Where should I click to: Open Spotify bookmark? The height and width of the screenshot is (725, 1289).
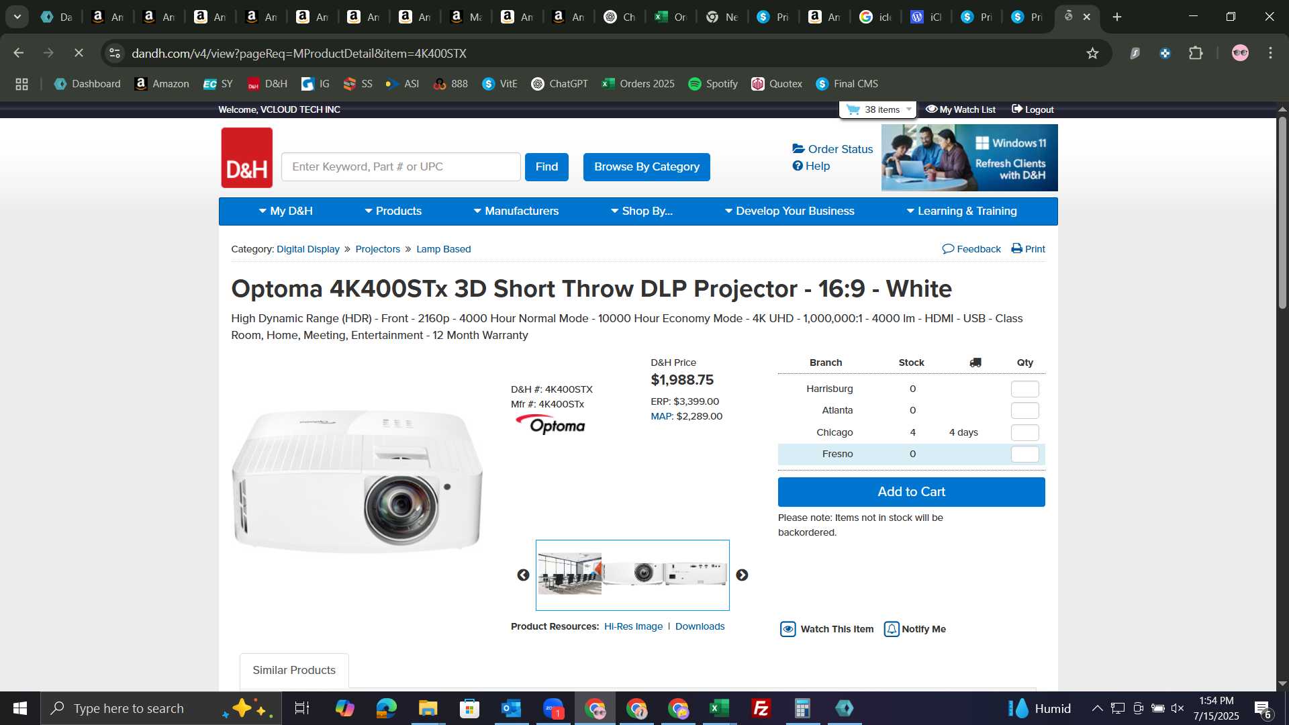(x=713, y=84)
